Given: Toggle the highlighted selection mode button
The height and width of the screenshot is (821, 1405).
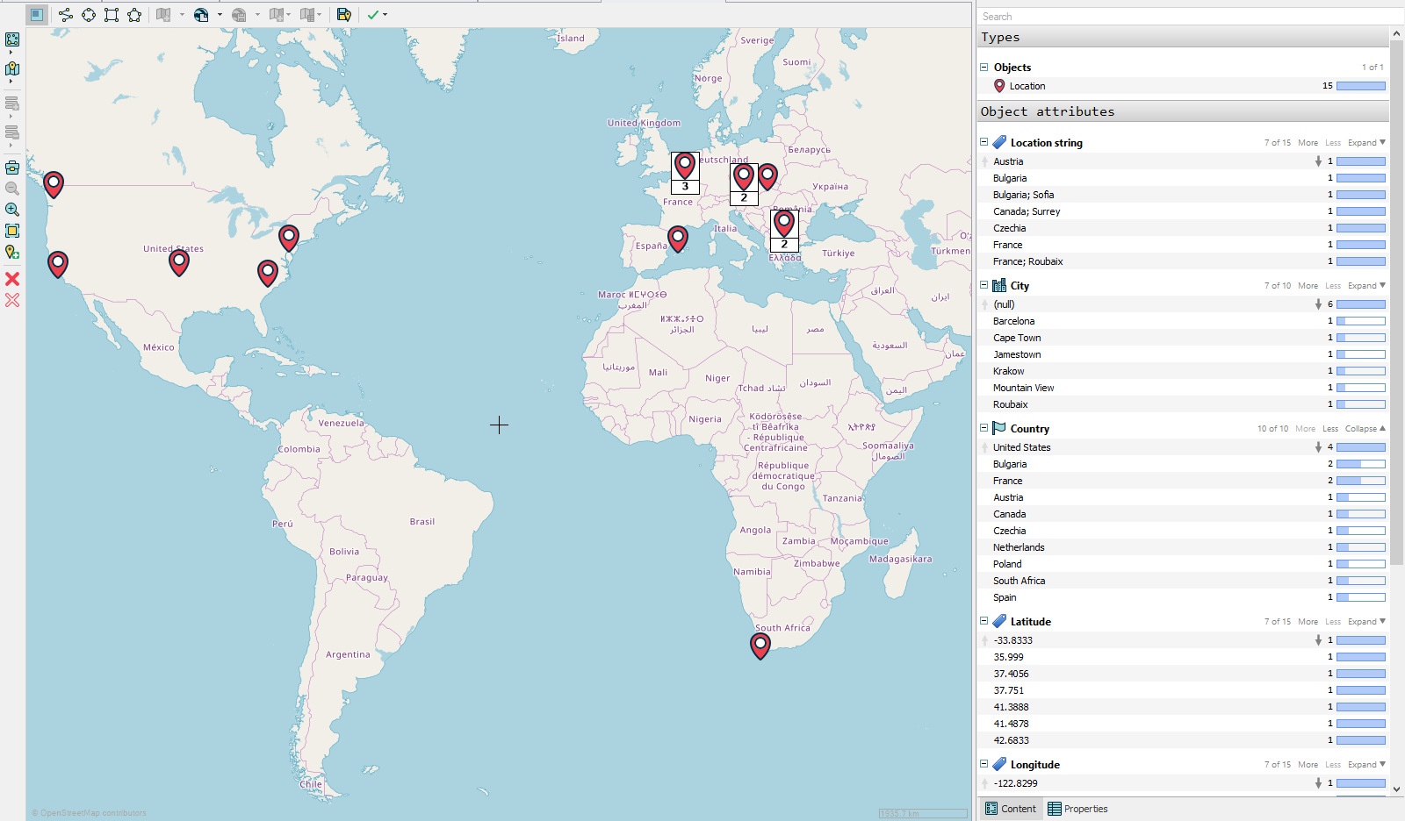Looking at the screenshot, I should point(36,14).
